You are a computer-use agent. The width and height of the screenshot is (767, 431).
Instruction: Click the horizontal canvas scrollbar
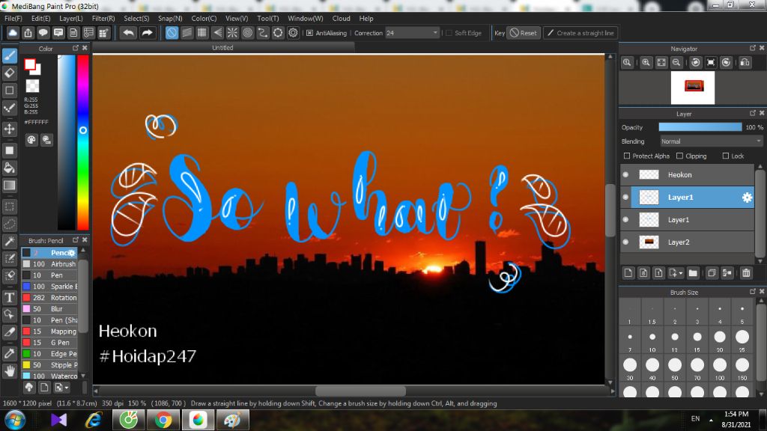360,391
